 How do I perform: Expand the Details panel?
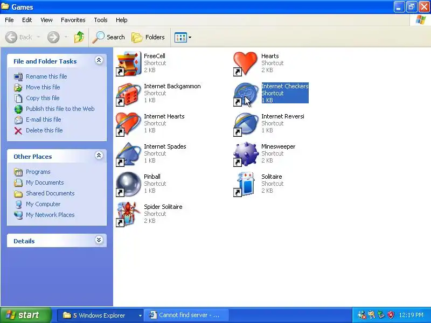tap(99, 240)
